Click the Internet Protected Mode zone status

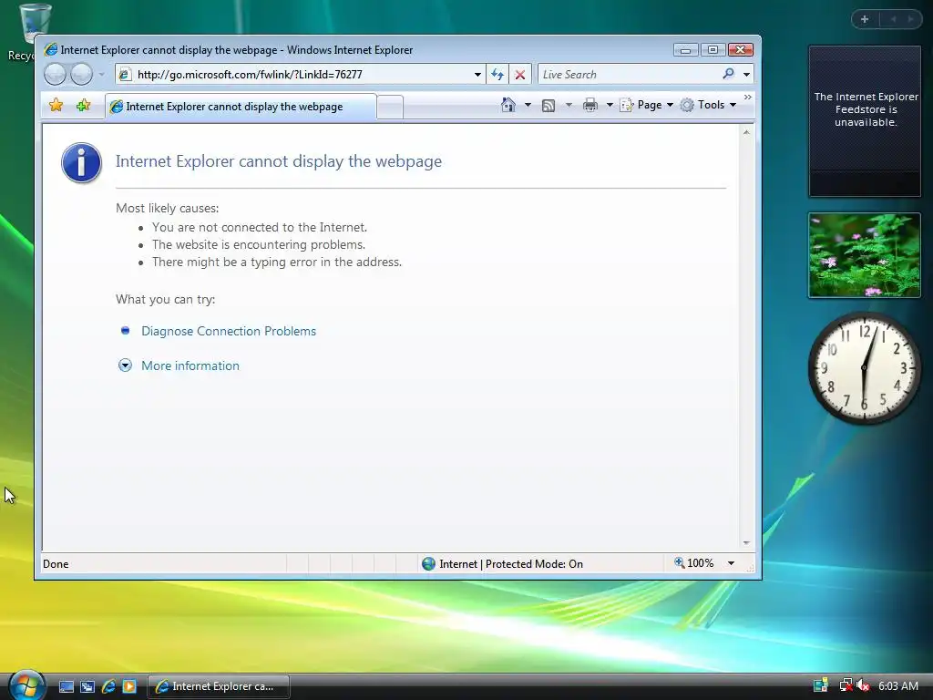tap(502, 563)
